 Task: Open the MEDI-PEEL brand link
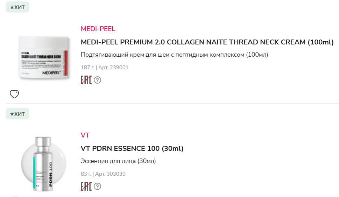click(98, 29)
